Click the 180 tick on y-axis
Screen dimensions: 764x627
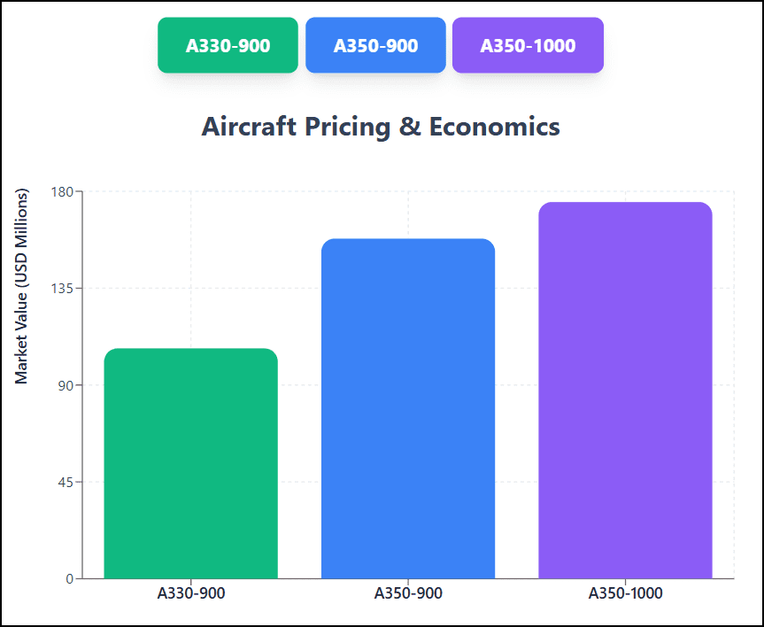[x=63, y=191]
